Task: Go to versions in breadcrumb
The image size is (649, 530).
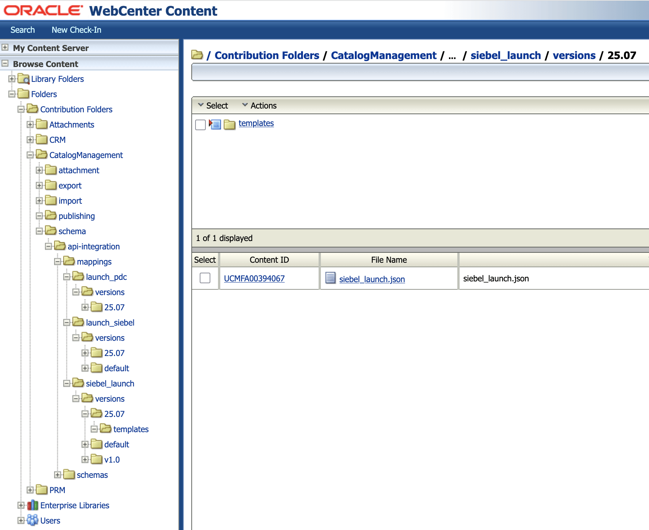Action: click(x=574, y=55)
